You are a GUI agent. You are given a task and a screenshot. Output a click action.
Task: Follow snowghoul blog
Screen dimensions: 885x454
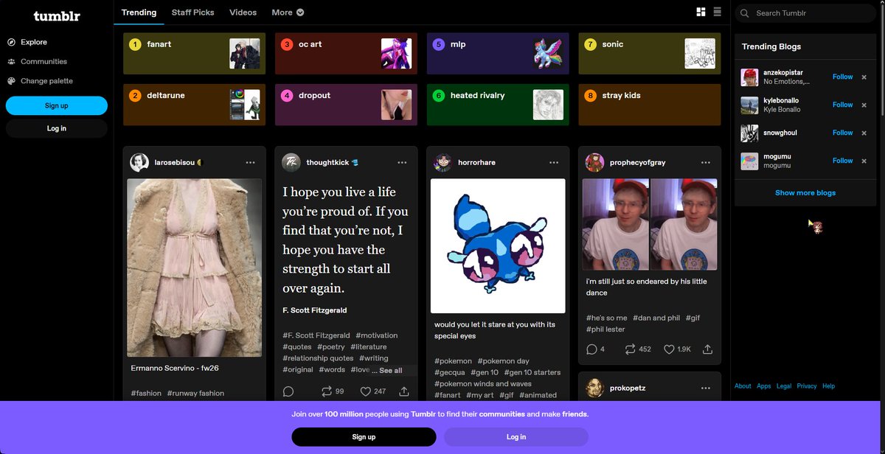[842, 133]
